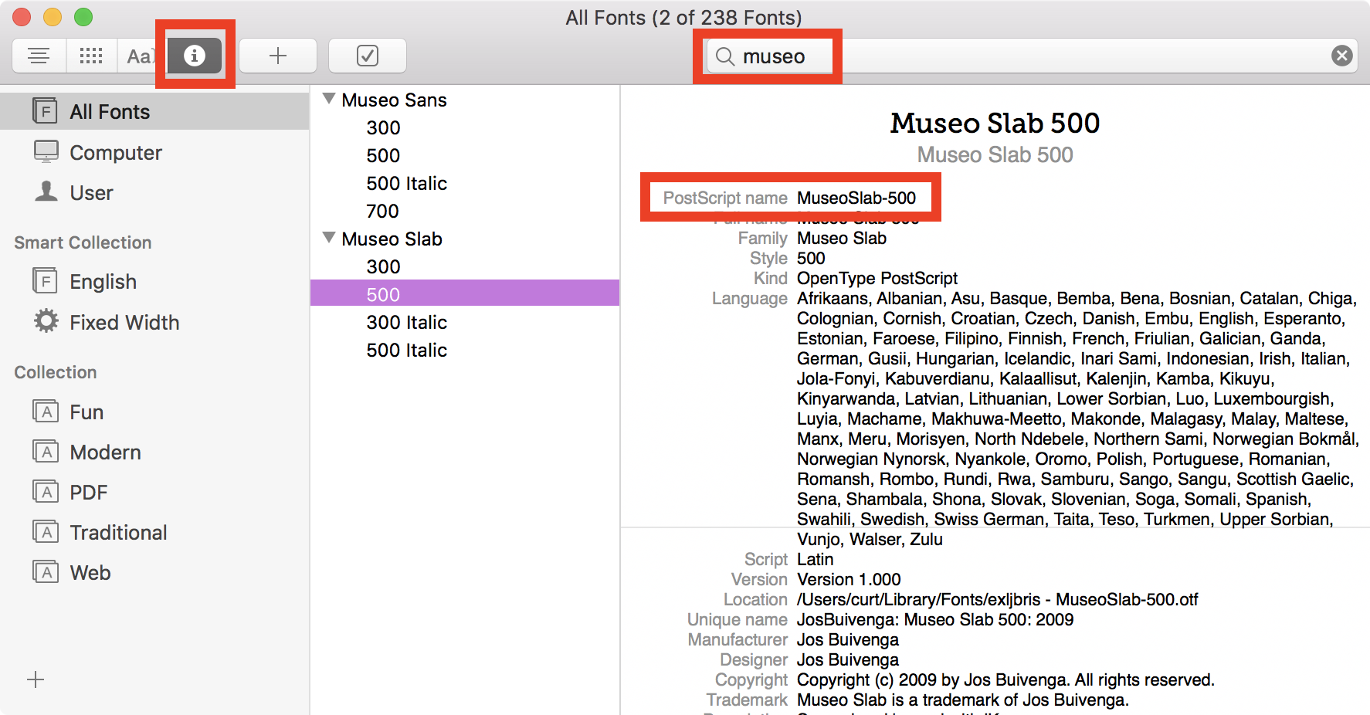Viewport: 1370px width, 715px height.
Task: Click the Museo Slab 500 title heading
Action: point(995,124)
